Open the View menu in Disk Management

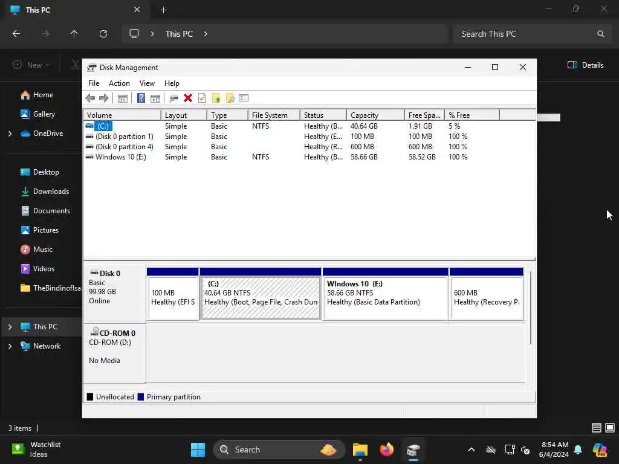pos(147,83)
